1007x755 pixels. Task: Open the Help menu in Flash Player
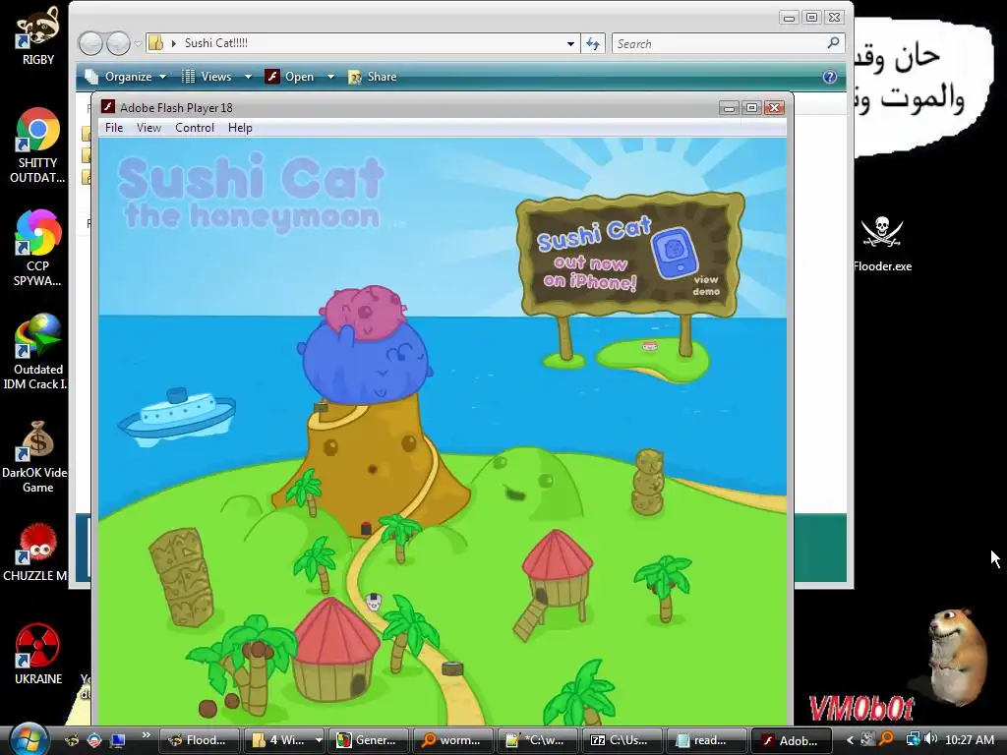[x=240, y=128]
